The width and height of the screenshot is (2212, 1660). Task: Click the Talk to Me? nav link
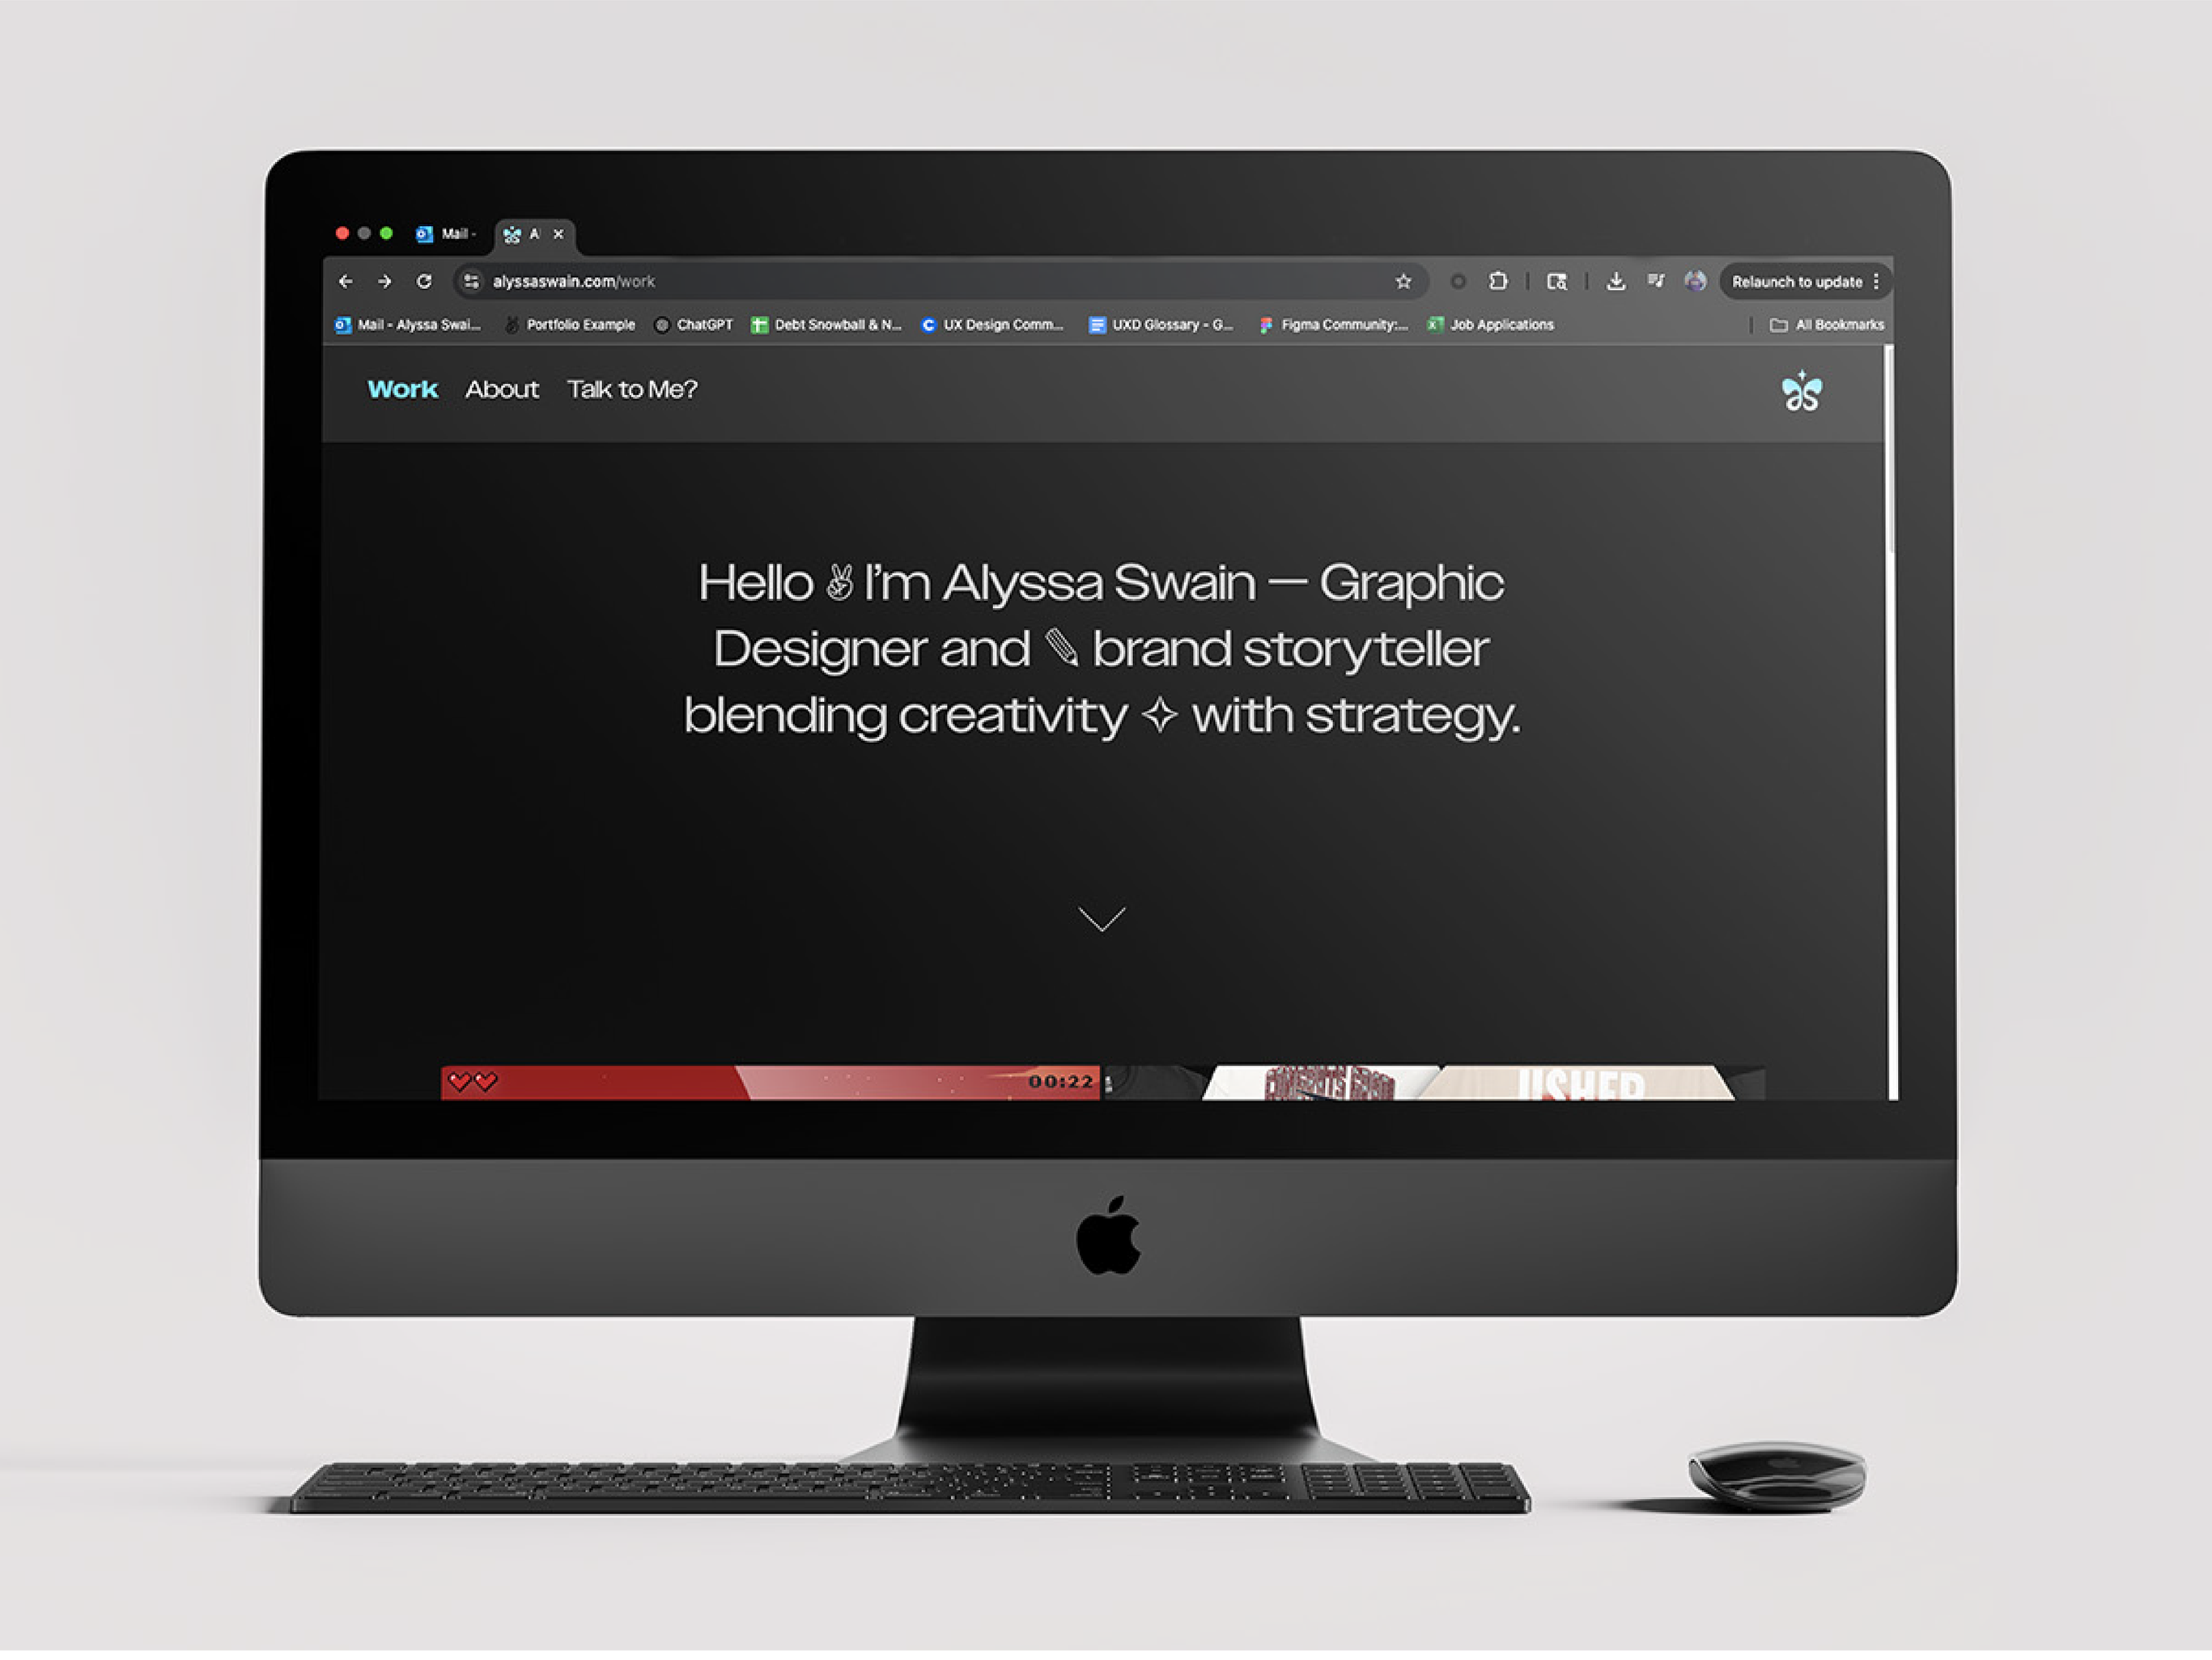632,389
